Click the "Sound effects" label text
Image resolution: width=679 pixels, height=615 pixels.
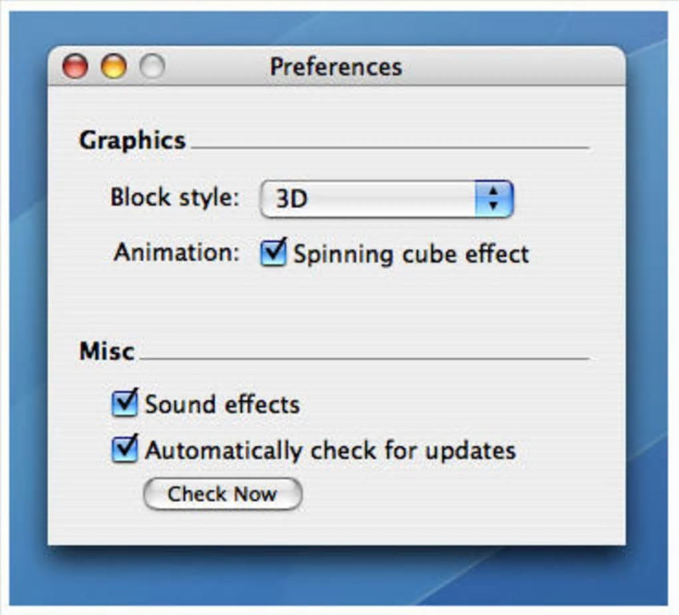[222, 405]
